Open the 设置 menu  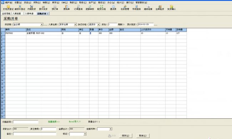point(18,2)
